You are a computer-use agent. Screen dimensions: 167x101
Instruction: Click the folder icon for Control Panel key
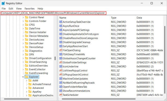26,17
